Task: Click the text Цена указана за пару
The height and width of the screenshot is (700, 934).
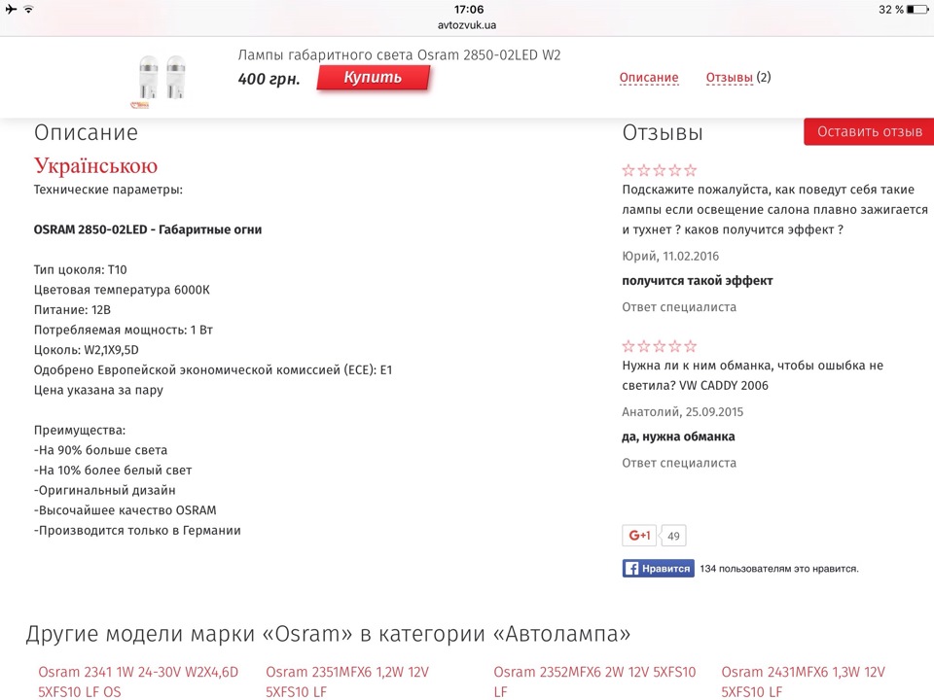Action: point(98,390)
